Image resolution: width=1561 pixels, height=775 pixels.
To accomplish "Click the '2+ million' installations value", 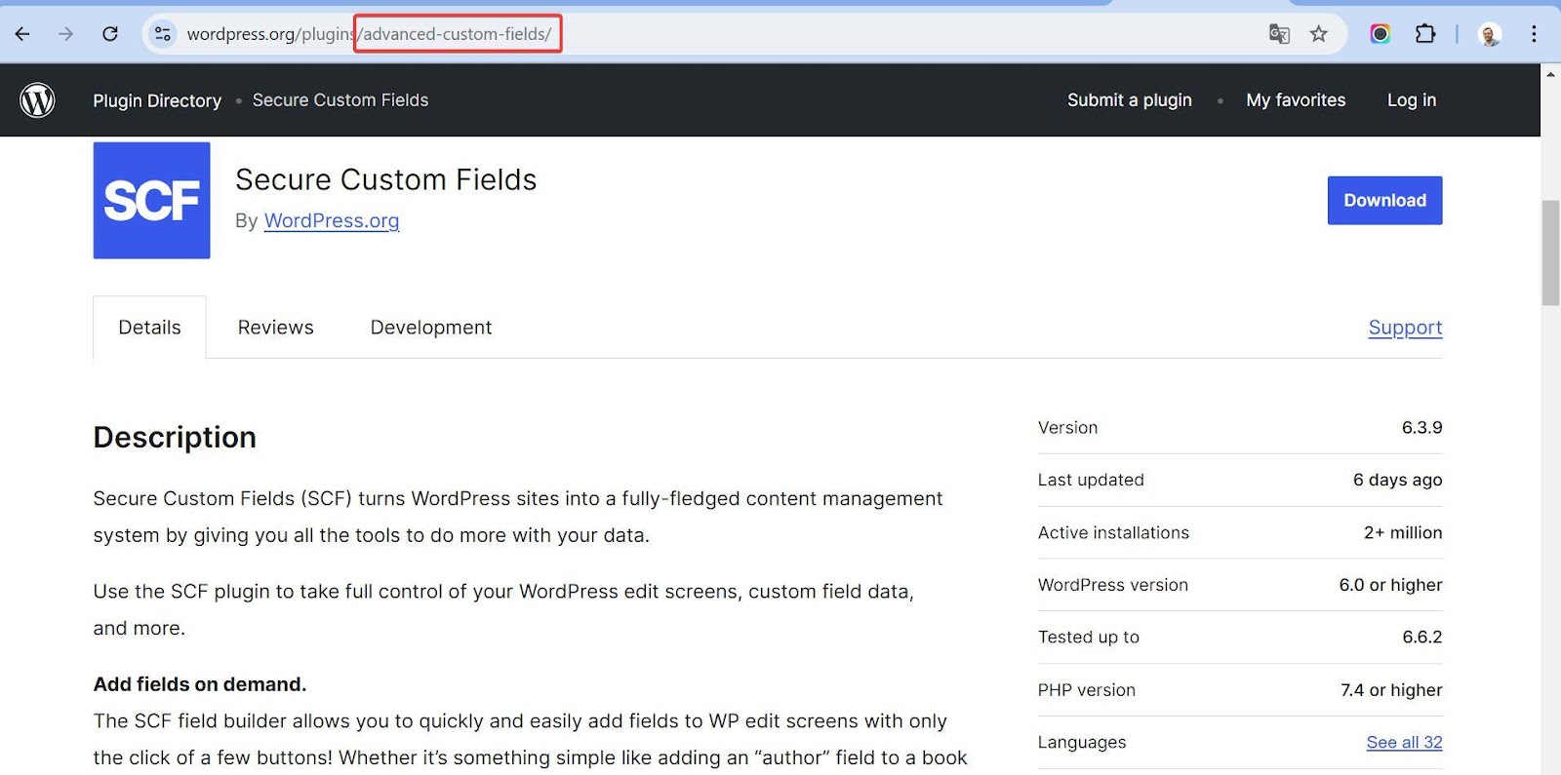I will point(1403,533).
